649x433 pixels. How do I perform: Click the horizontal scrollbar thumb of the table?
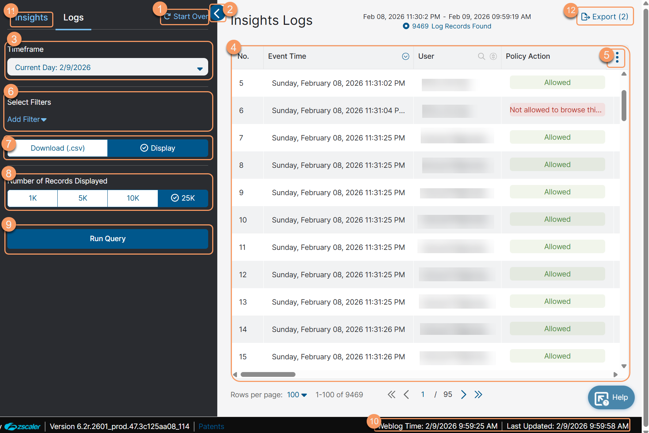(268, 375)
